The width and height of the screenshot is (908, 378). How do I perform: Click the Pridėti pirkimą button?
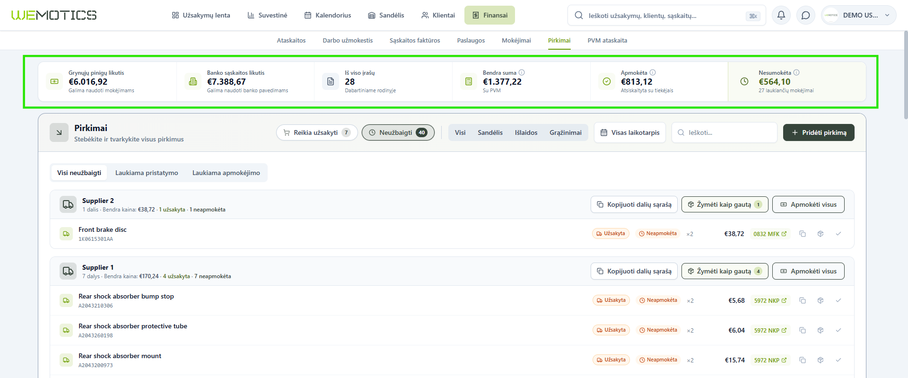pos(819,132)
